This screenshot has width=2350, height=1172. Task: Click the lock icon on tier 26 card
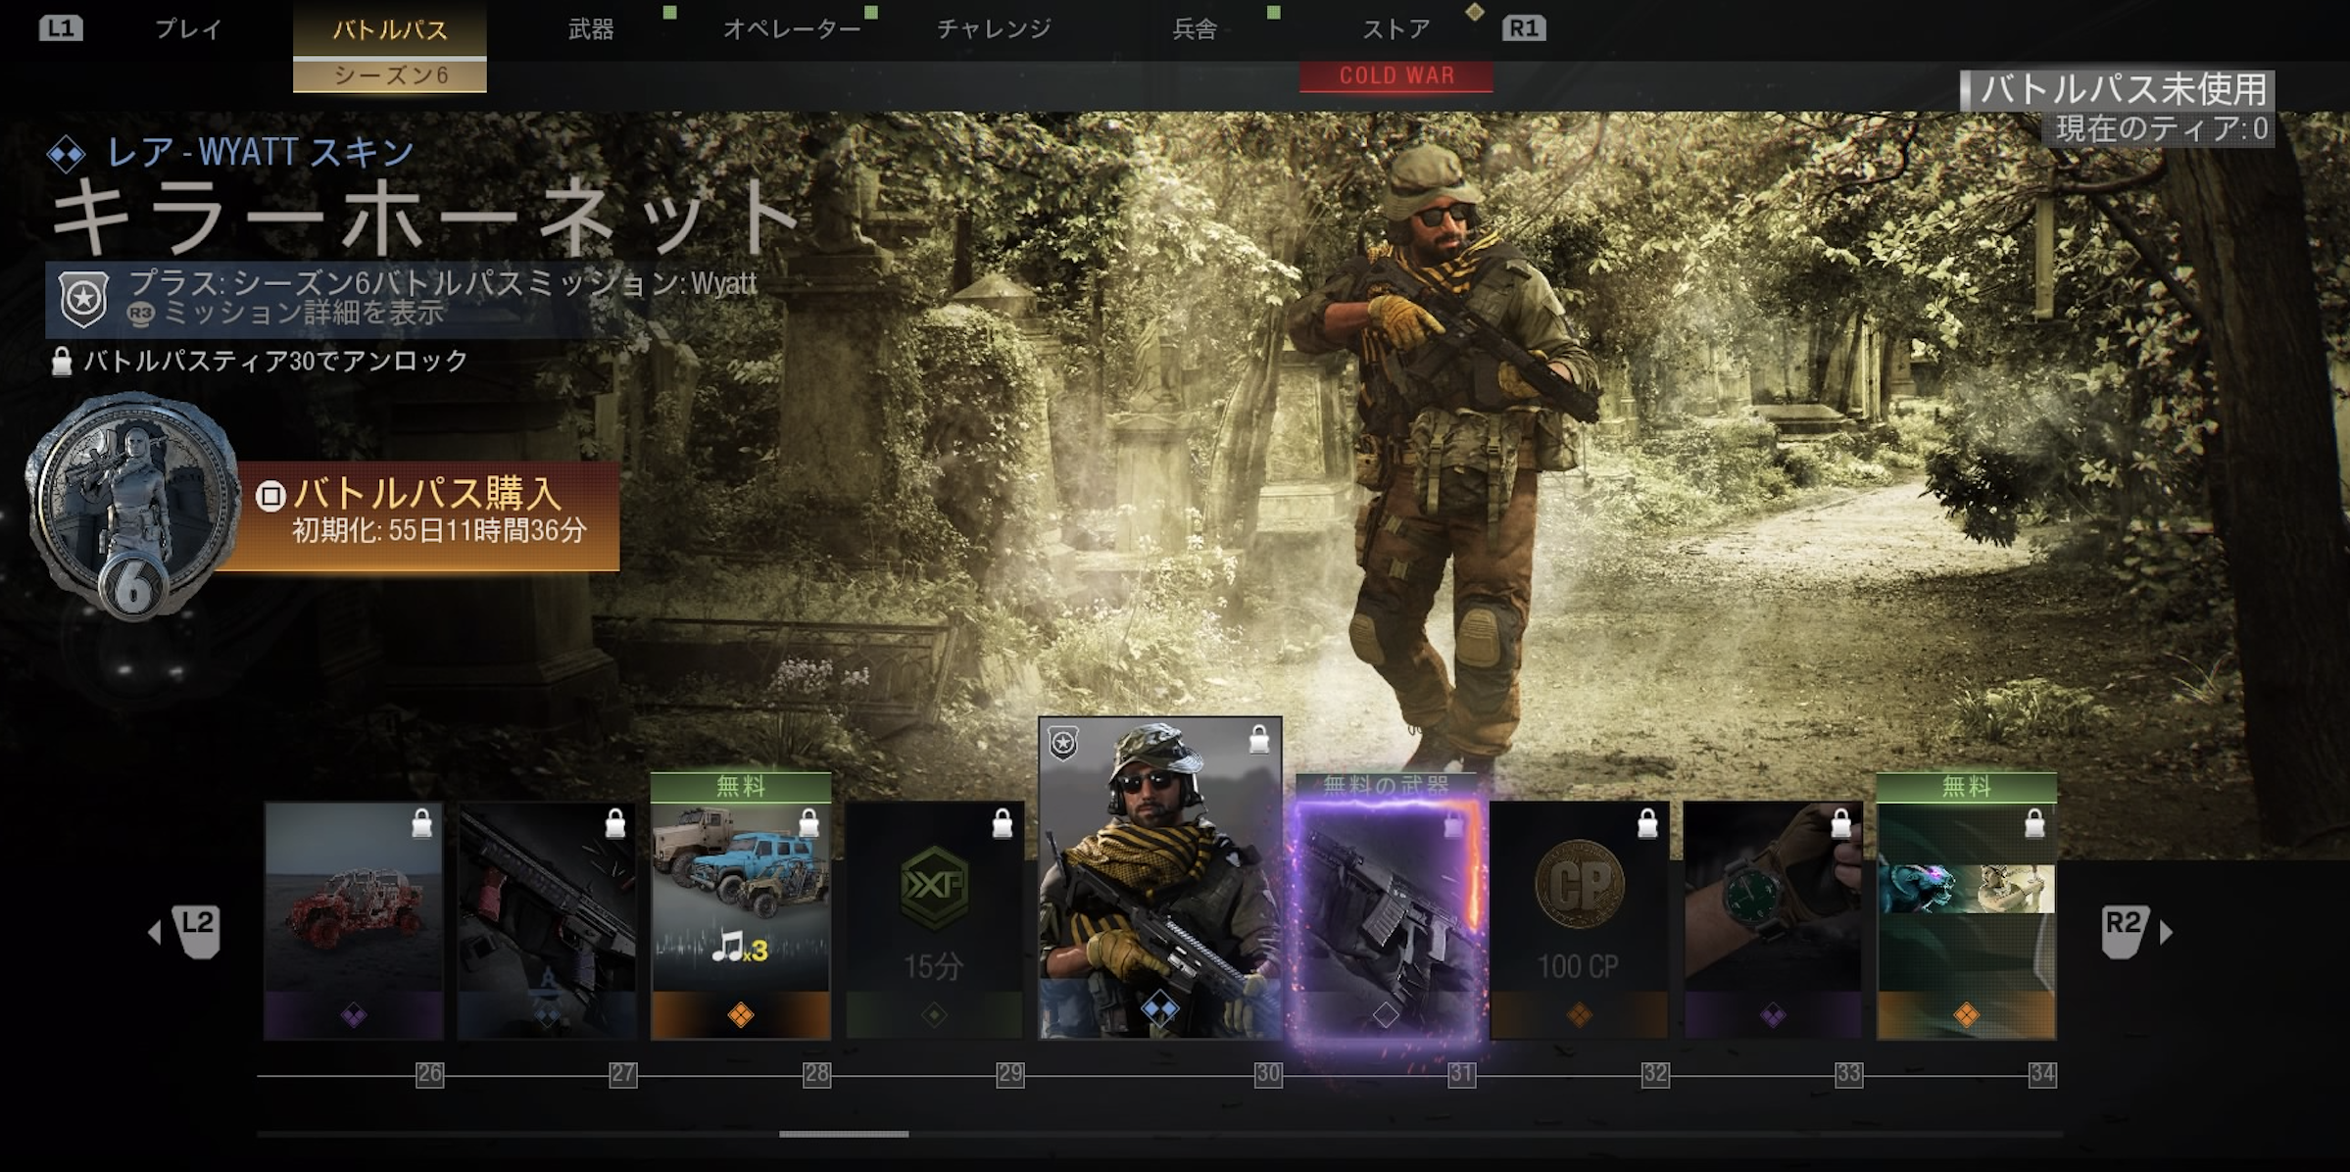pos(422,824)
